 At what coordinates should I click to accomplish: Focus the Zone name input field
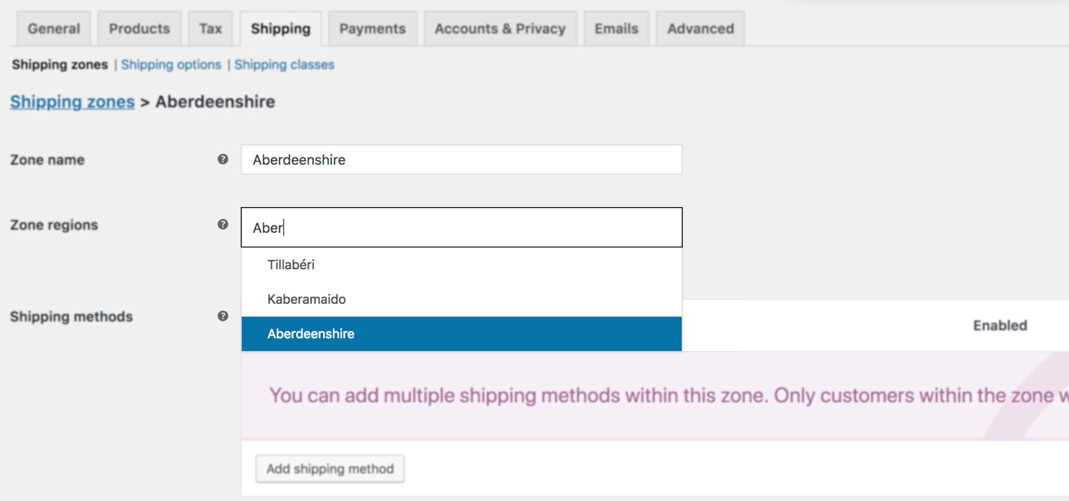(x=461, y=160)
